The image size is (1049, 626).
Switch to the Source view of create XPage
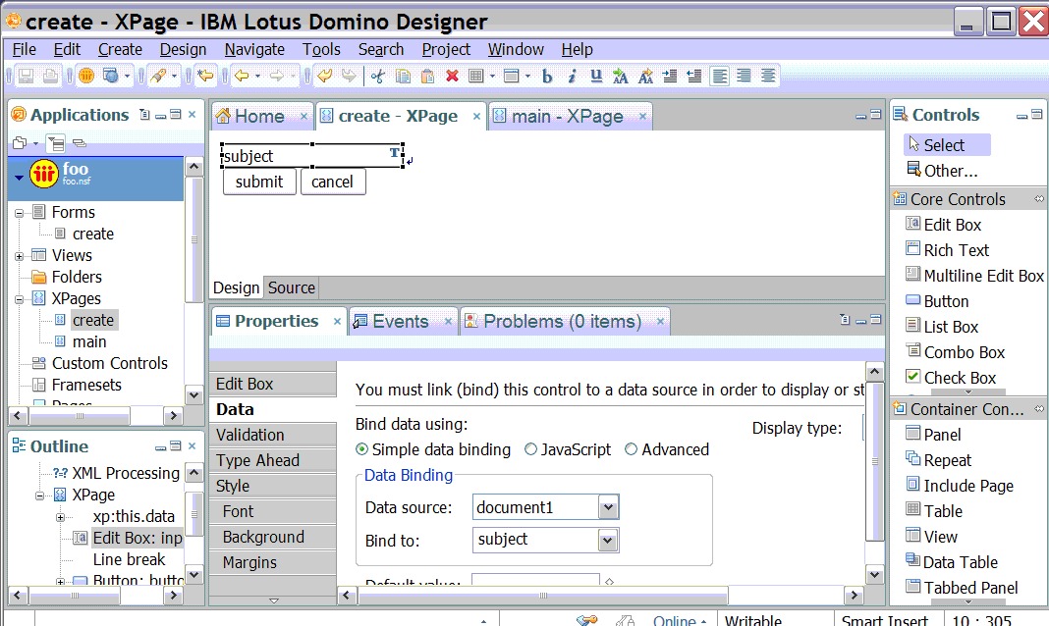pyautogui.click(x=291, y=287)
